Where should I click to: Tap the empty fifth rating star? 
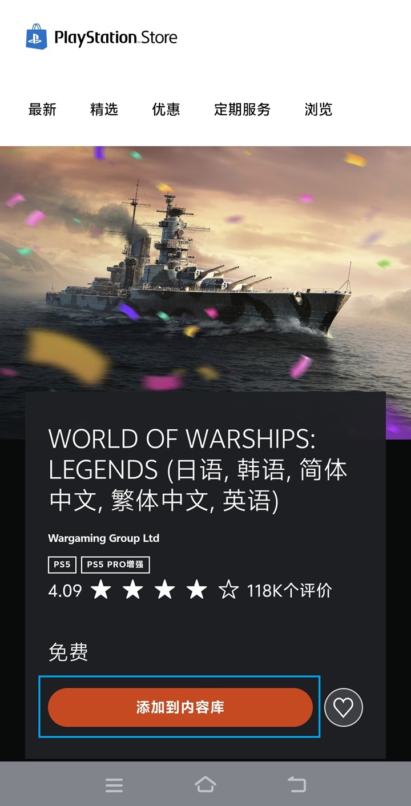pyautogui.click(x=228, y=590)
